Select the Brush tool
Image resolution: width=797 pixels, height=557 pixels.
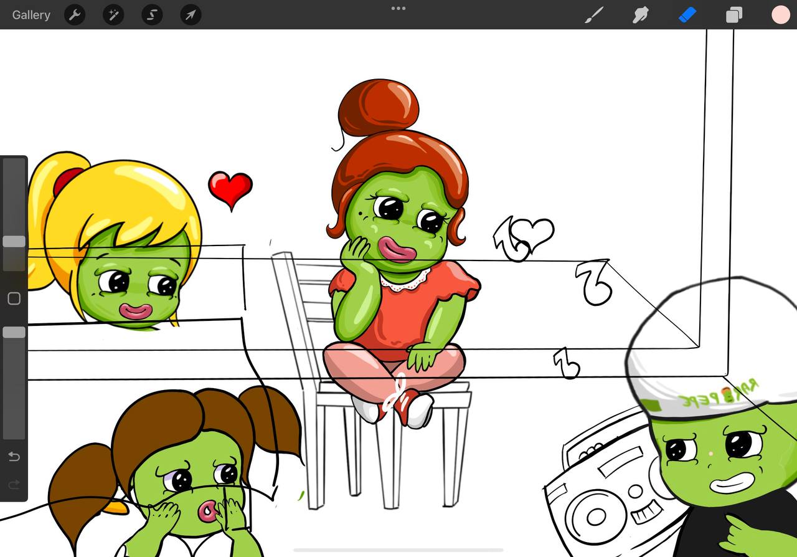pos(594,15)
